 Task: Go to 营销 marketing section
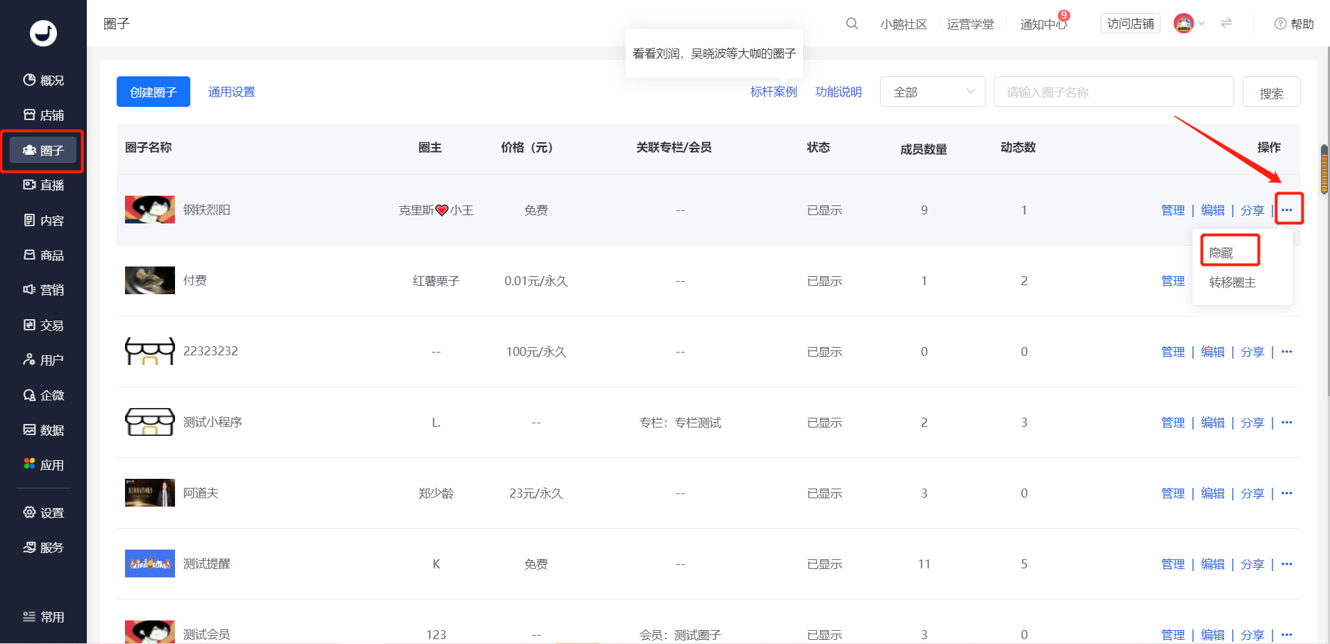[x=43, y=290]
